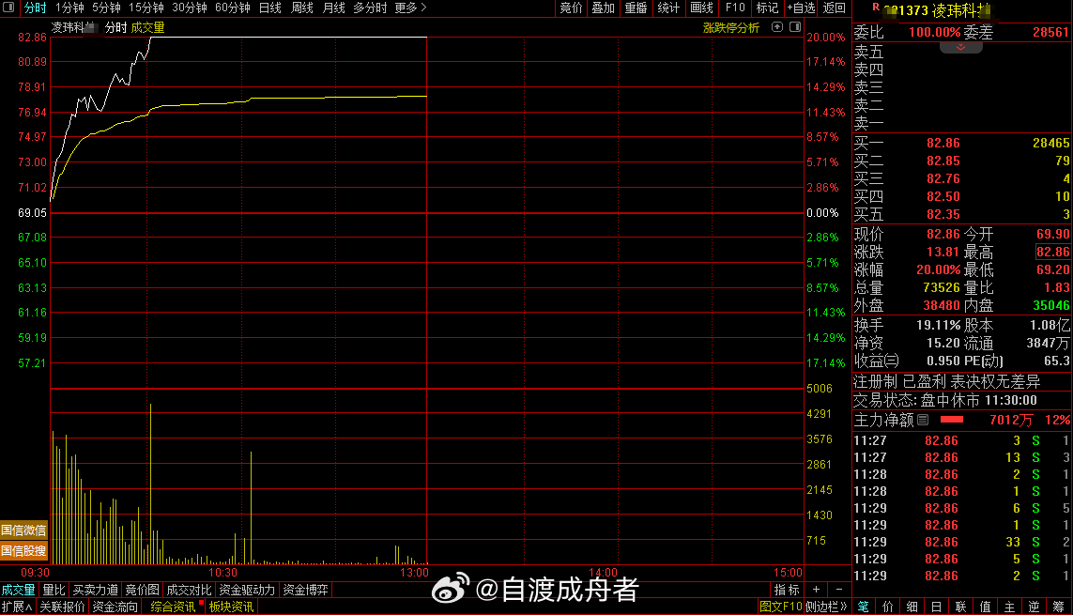Click the 叠加 overlay button
This screenshot has width=1073, height=615.
pos(603,8)
